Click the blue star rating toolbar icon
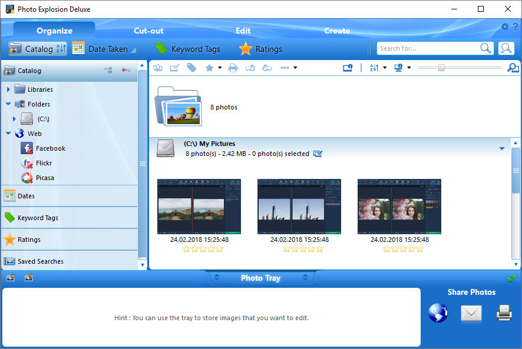The height and width of the screenshot is (349, 522). 209,68
